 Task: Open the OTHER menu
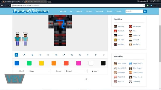pyautogui.click(x=118, y=11)
